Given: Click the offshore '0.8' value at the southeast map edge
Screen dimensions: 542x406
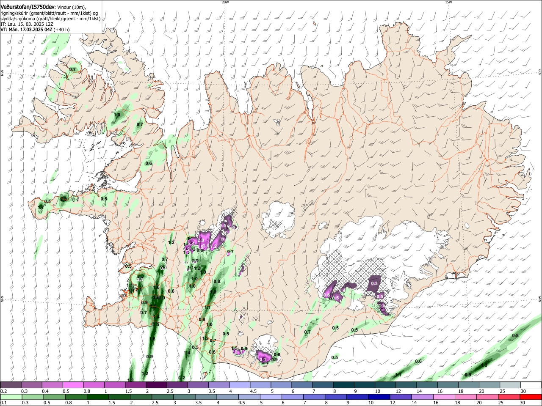Looking at the screenshot, I should (515, 335).
